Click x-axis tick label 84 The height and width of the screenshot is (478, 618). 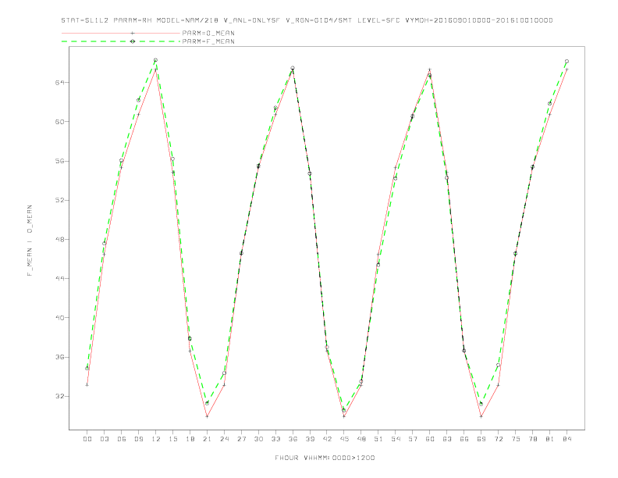coord(566,439)
